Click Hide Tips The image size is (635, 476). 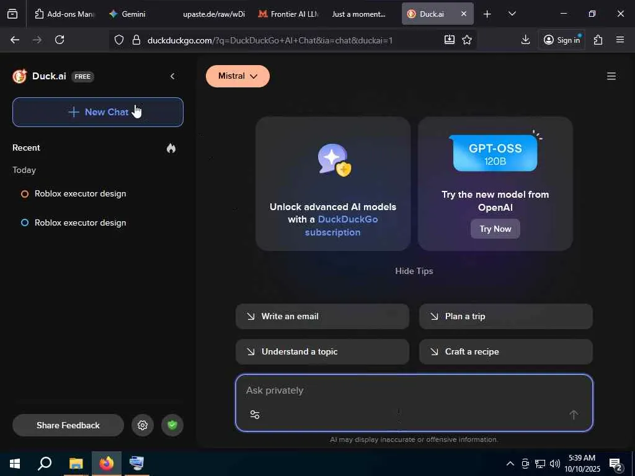414,271
